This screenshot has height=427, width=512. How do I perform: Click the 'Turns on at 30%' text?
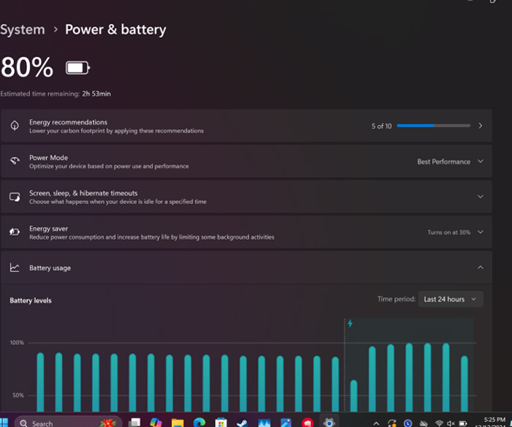[449, 233]
